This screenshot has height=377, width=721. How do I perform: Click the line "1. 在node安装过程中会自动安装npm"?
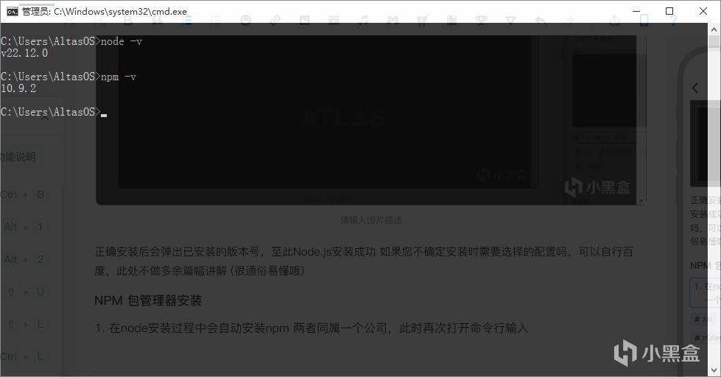tap(312, 328)
